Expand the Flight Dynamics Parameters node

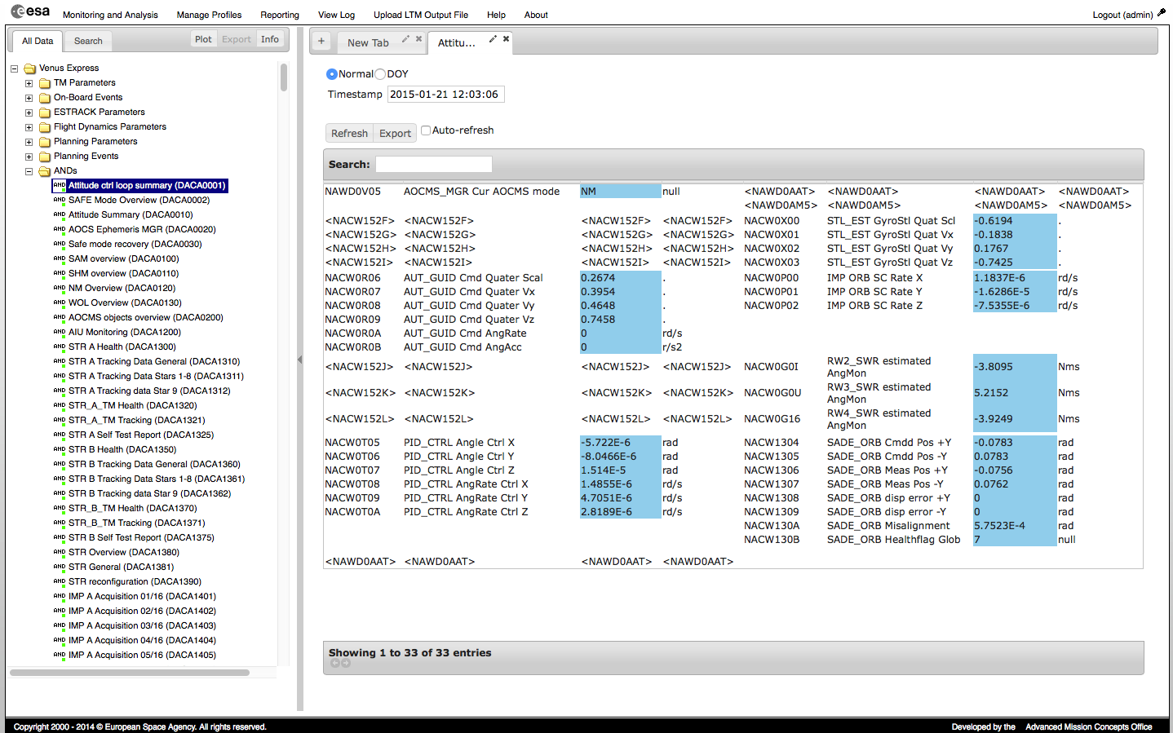point(29,127)
